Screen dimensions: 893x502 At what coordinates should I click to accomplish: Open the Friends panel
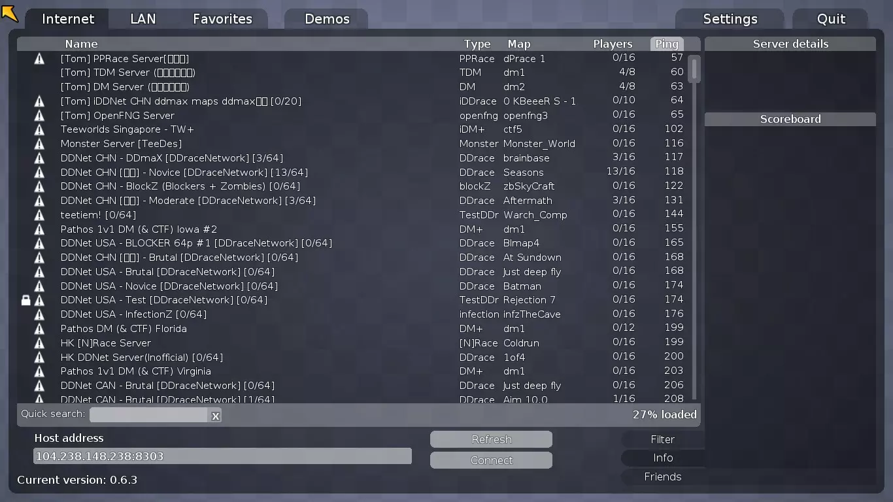tap(662, 477)
